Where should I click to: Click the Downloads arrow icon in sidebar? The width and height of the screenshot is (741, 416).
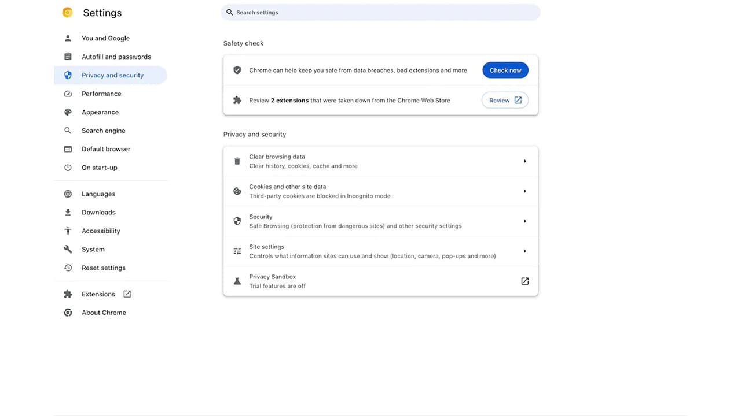click(68, 212)
